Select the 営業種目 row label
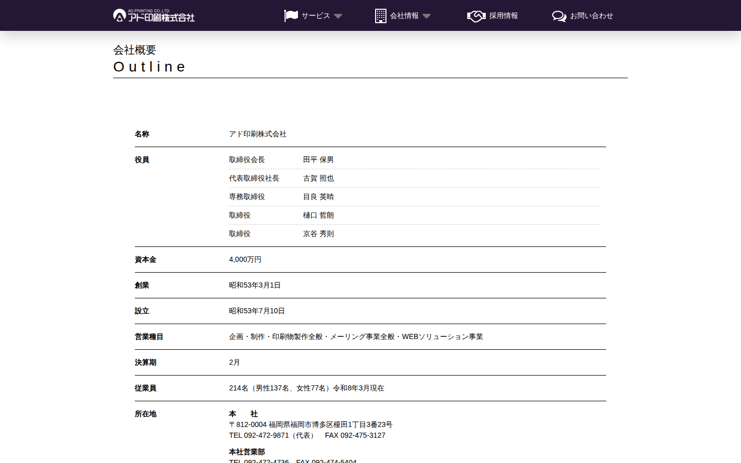 pyautogui.click(x=149, y=337)
